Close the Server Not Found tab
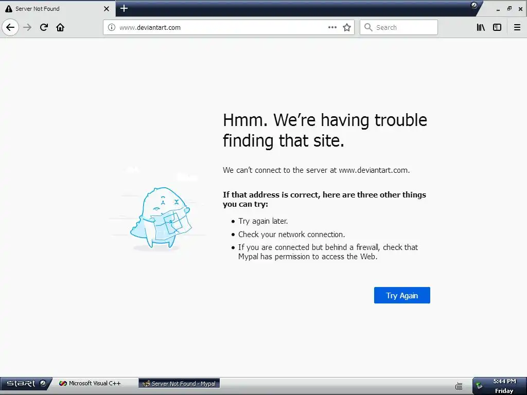 (107, 9)
